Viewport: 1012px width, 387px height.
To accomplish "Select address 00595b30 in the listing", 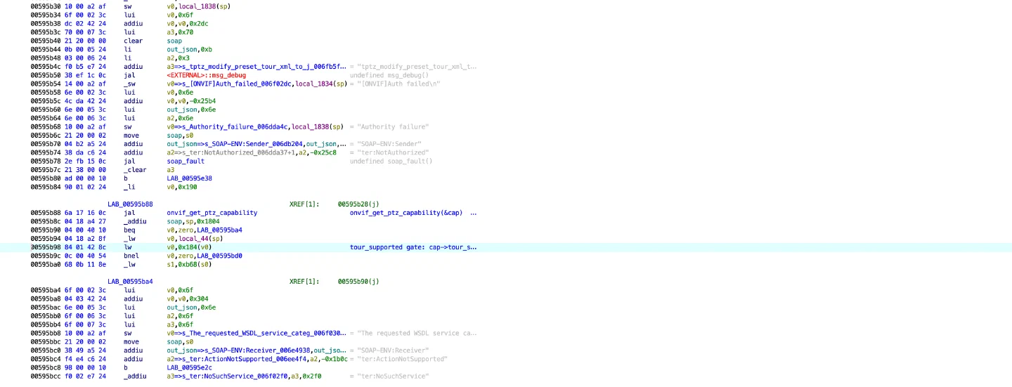I will point(45,6).
